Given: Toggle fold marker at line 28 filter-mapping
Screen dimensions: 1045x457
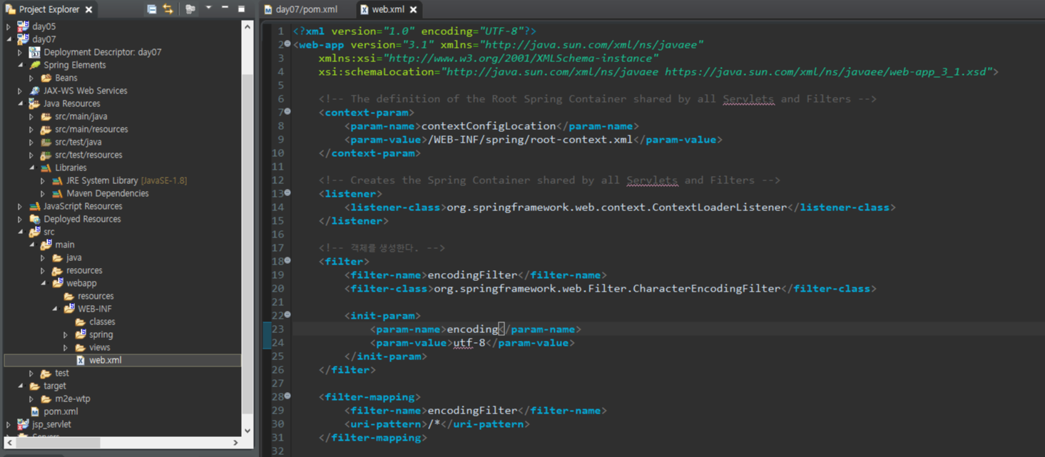Looking at the screenshot, I should (x=287, y=396).
